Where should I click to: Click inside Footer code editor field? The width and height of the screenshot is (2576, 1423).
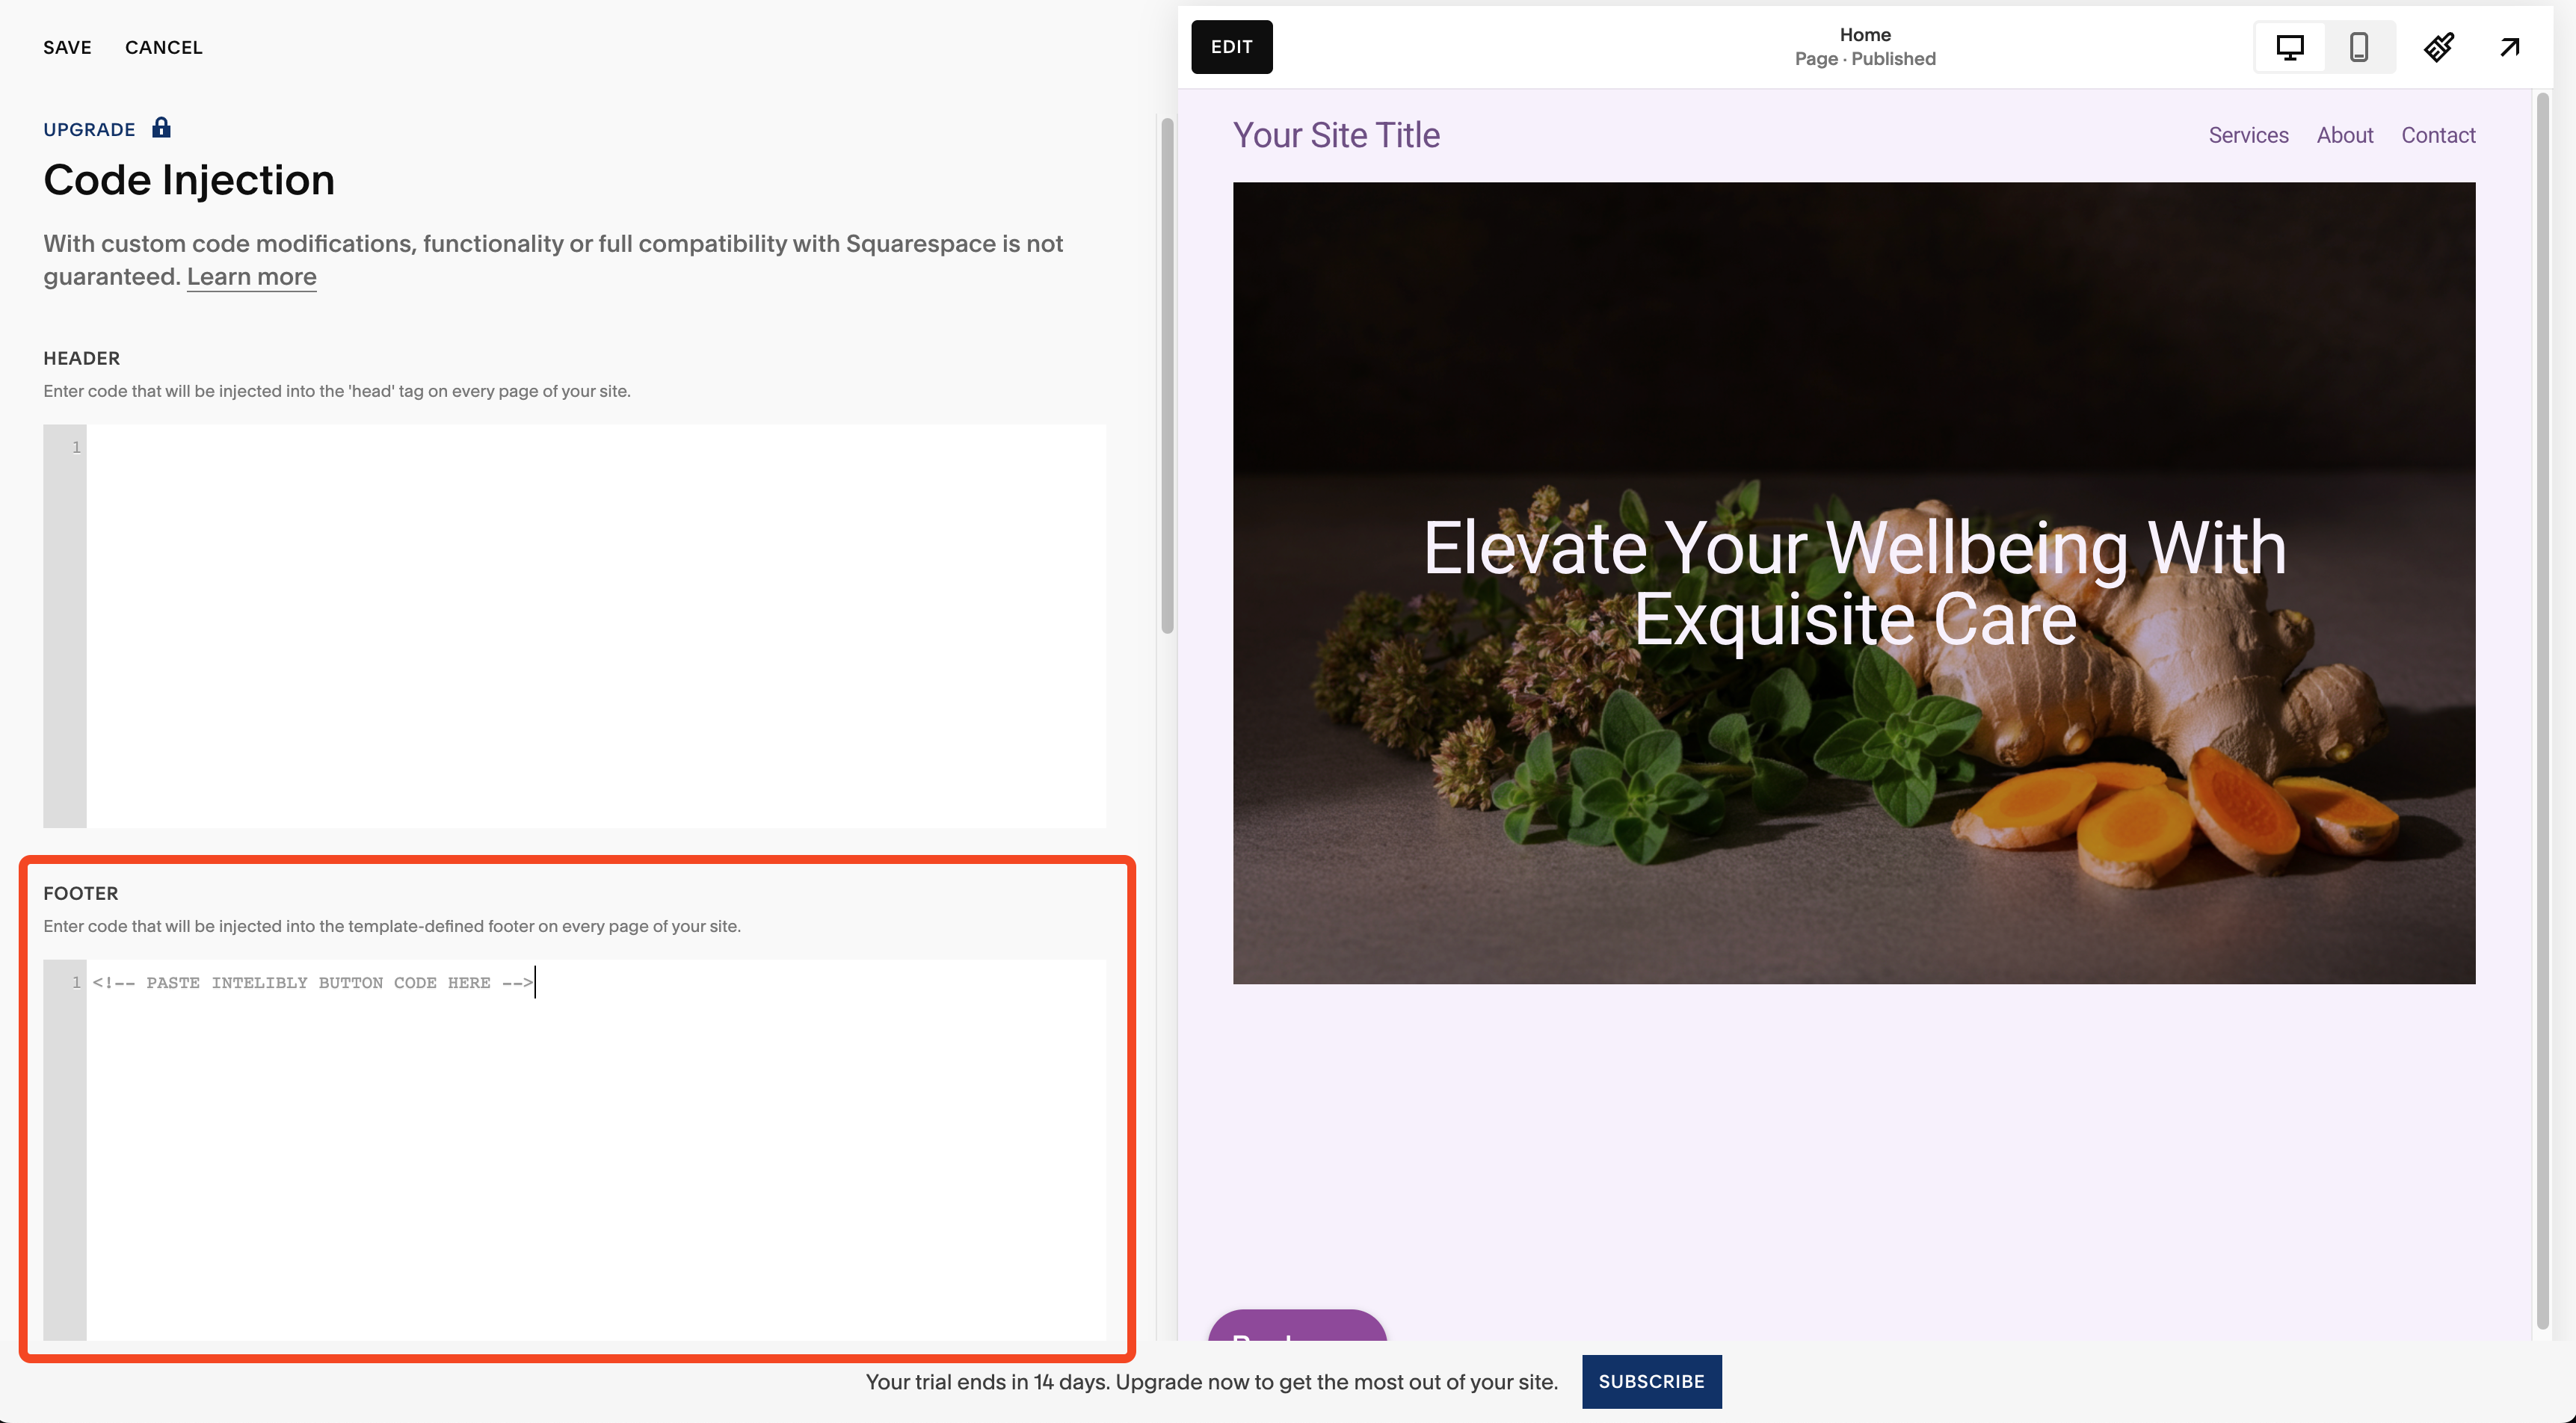595,1150
